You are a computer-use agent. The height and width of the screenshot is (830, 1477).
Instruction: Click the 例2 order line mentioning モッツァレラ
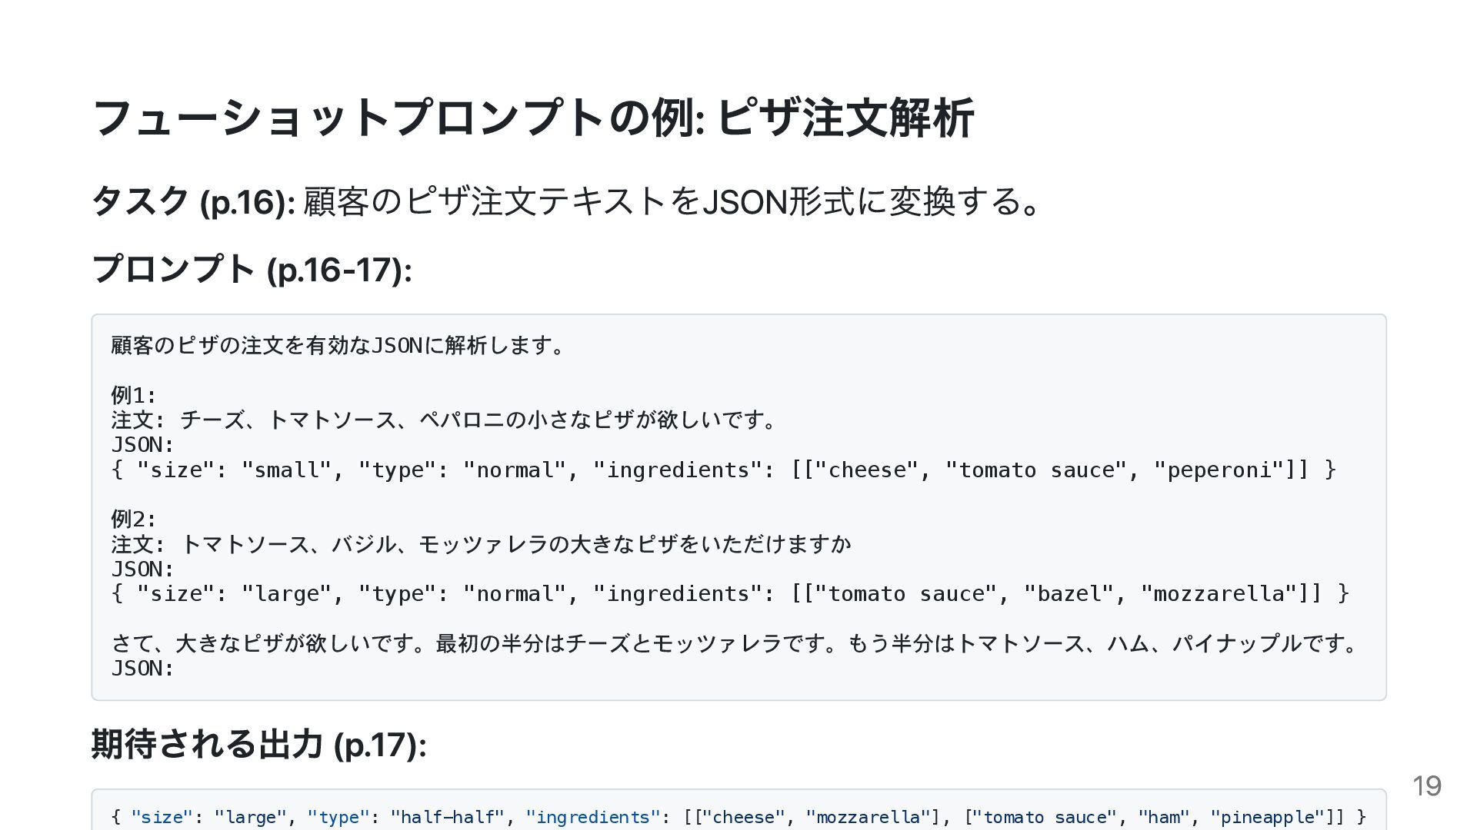point(481,544)
